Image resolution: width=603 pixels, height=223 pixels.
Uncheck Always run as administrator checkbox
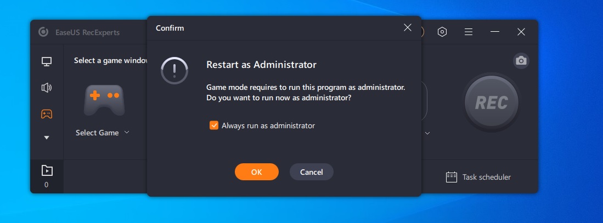(214, 125)
